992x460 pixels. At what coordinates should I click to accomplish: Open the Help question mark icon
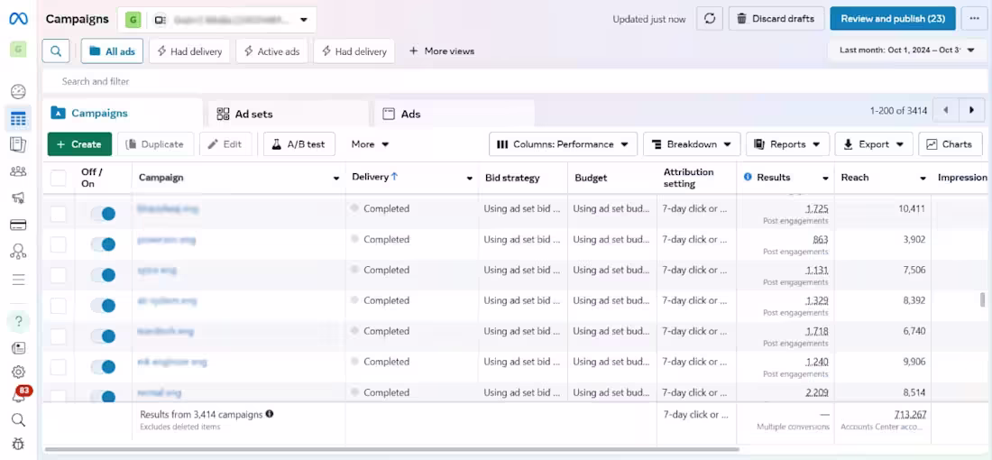pyautogui.click(x=18, y=321)
